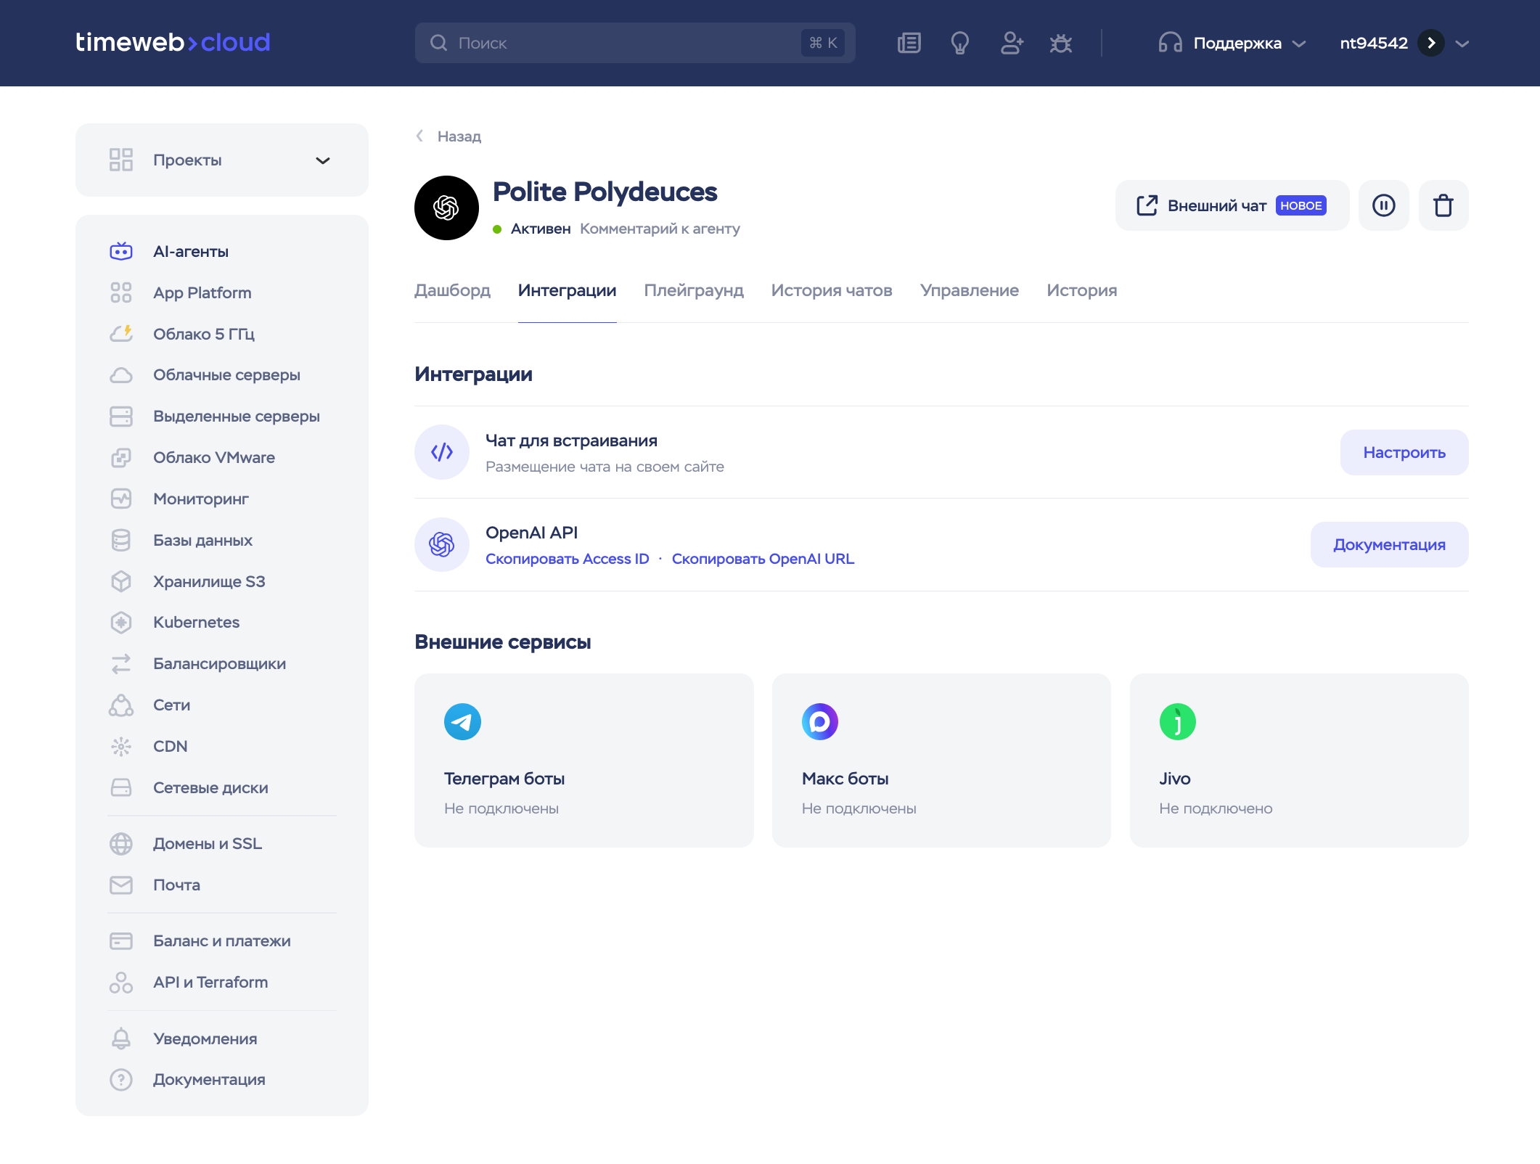
Task: Open the Управление tab
Action: (970, 290)
